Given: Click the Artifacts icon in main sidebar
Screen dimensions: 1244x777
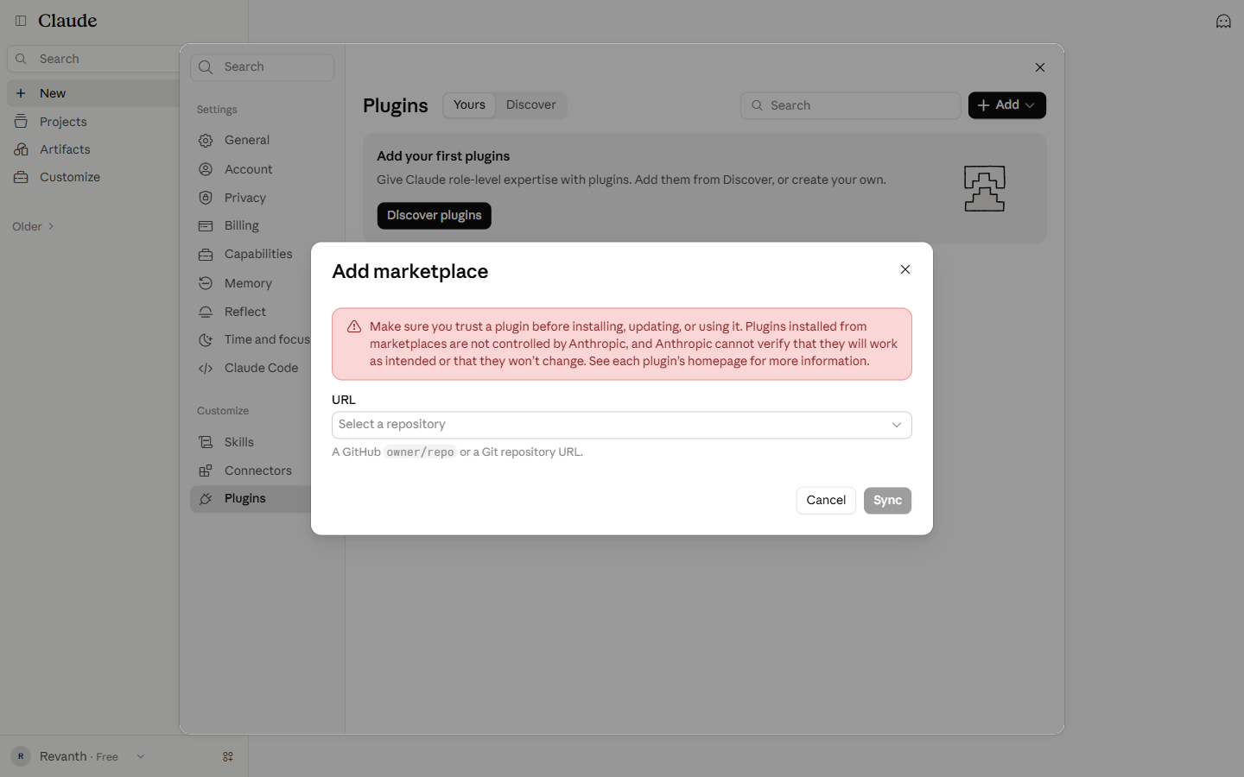Looking at the screenshot, I should pyautogui.click(x=21, y=149).
